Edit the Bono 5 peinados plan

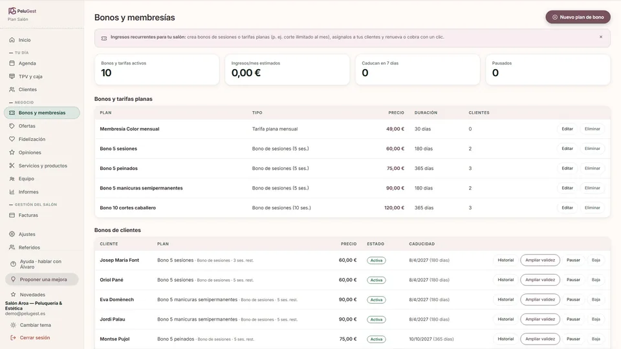tap(567, 169)
